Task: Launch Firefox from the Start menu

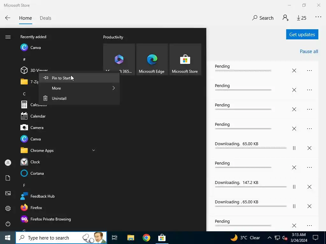Action: [x=58, y=208]
